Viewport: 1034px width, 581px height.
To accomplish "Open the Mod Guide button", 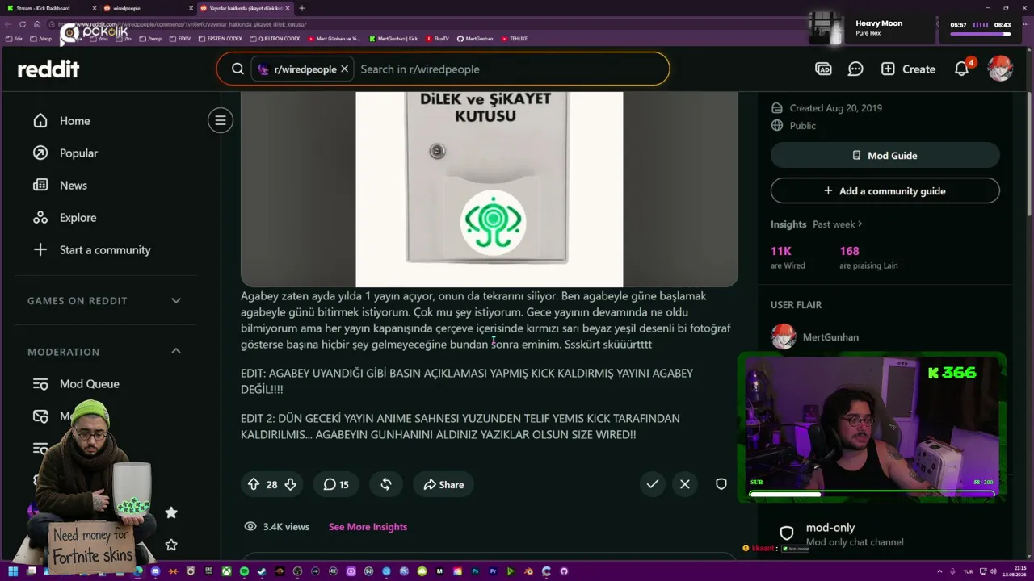I will click(885, 156).
